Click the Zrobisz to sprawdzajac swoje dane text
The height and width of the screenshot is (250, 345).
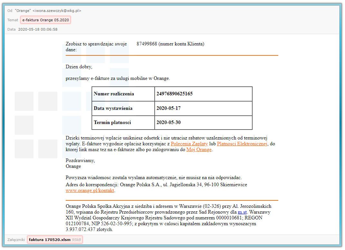click(96, 47)
